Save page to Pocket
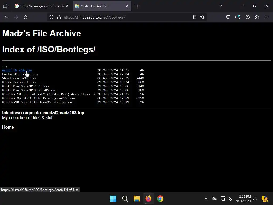The height and width of the screenshot is (205, 273). tap(228, 17)
